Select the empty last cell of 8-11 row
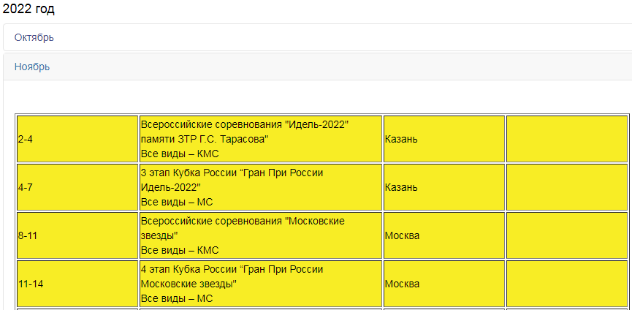632x310 pixels. pyautogui.click(x=566, y=235)
